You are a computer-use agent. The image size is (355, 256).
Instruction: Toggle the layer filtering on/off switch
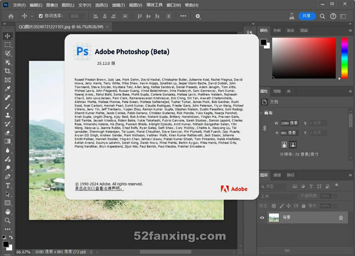click(x=337, y=186)
